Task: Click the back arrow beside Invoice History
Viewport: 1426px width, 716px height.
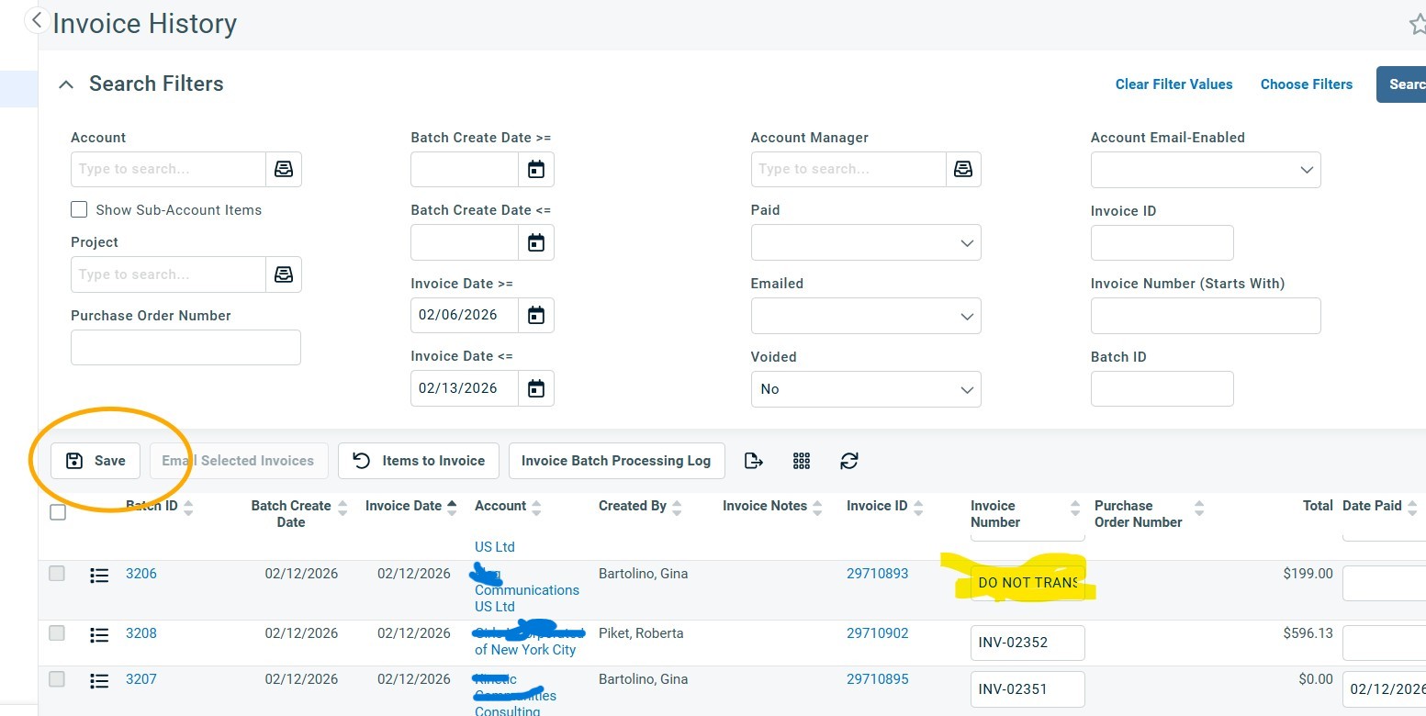Action: (x=37, y=20)
